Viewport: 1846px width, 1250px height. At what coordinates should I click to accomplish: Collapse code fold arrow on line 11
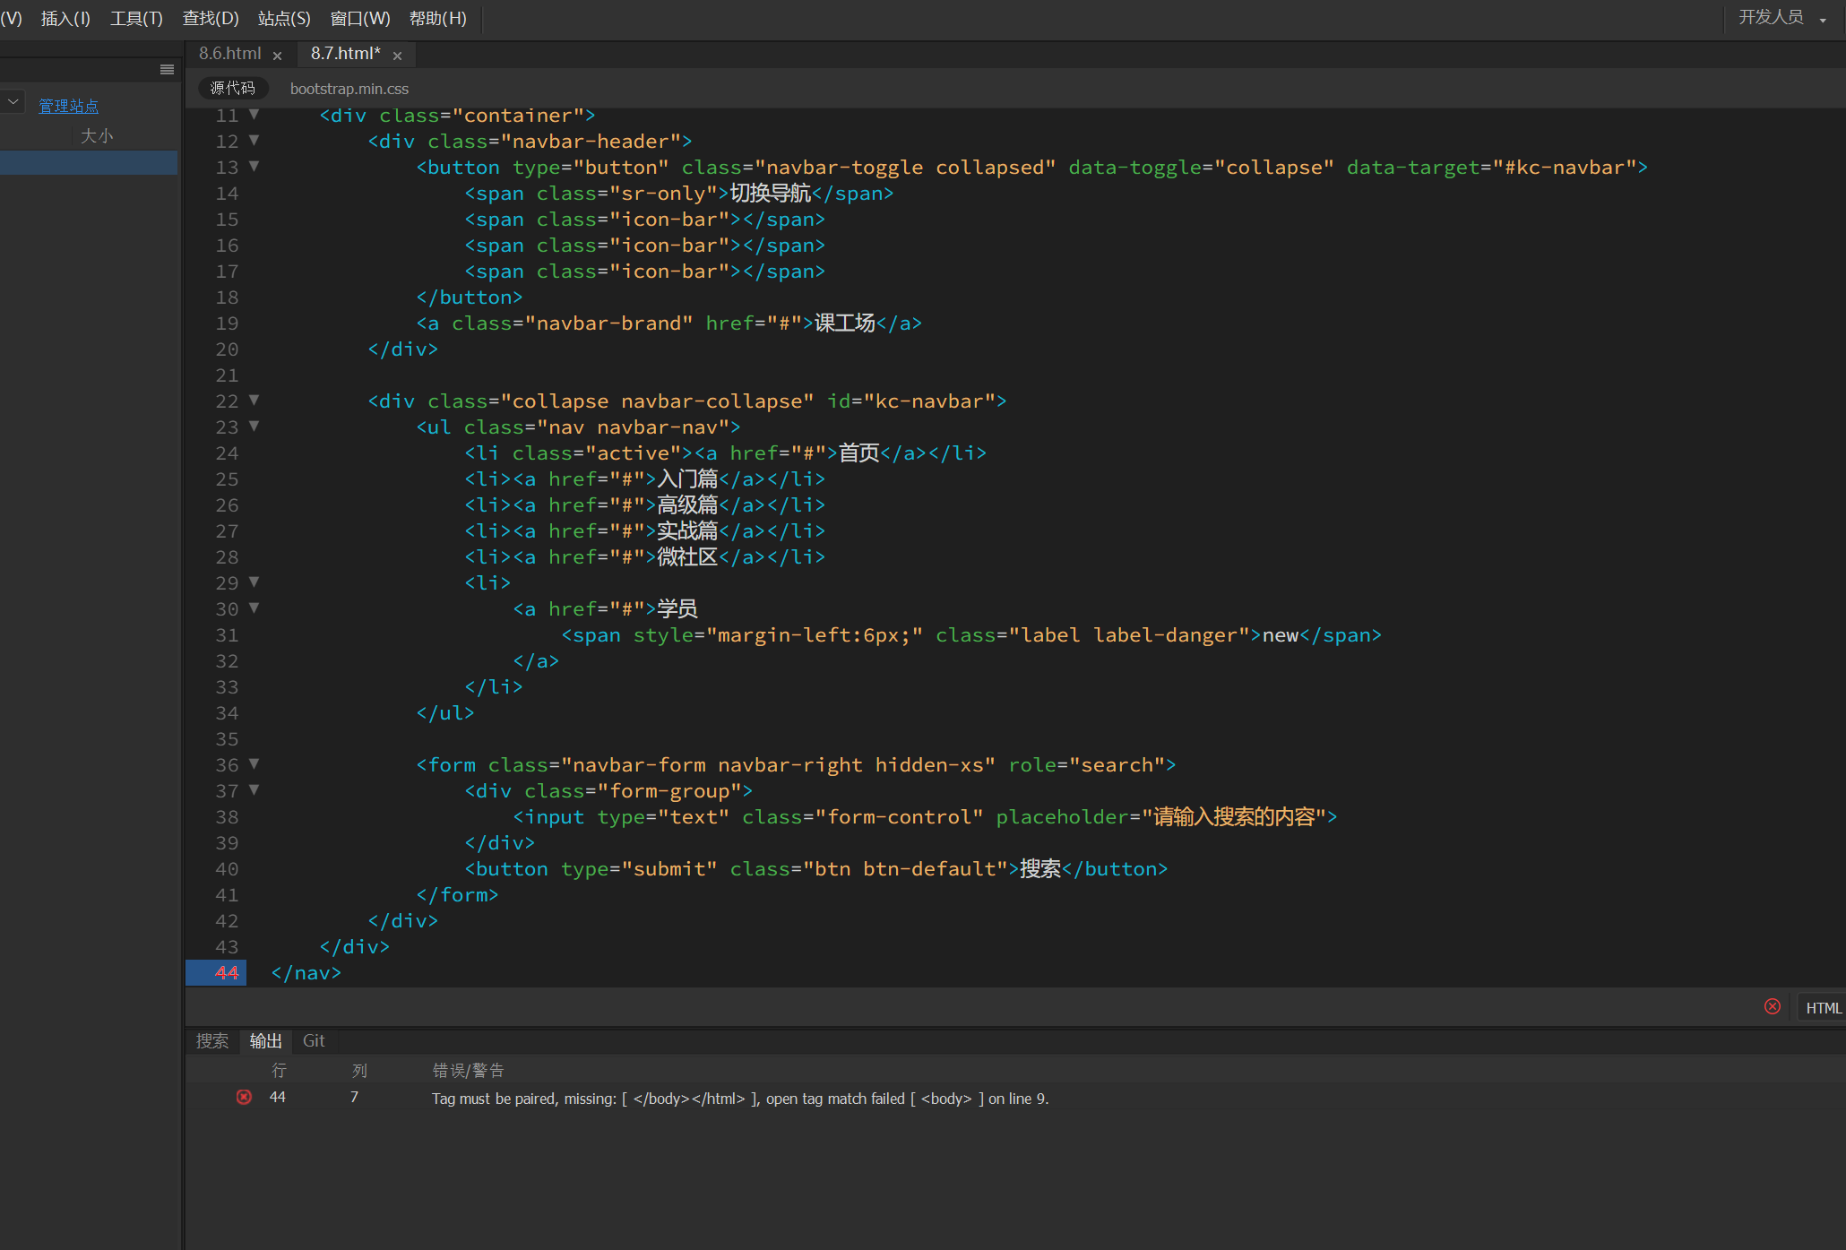pyautogui.click(x=254, y=115)
